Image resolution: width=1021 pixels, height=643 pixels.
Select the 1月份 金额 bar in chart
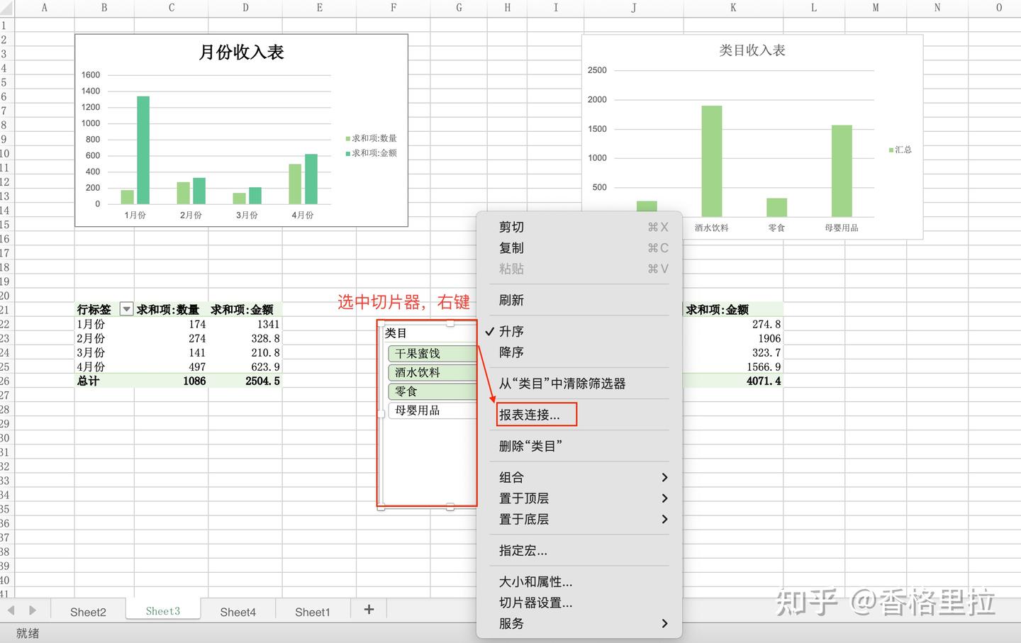click(x=143, y=150)
